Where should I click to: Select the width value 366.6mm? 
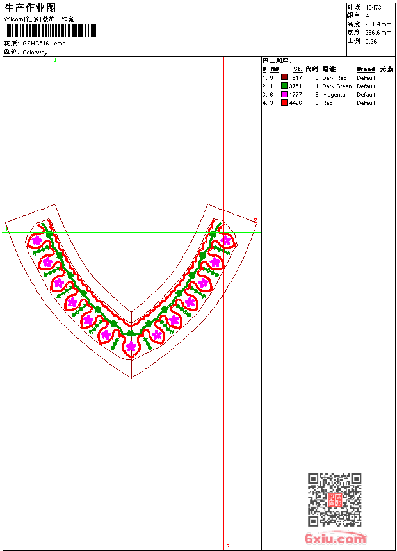378,33
